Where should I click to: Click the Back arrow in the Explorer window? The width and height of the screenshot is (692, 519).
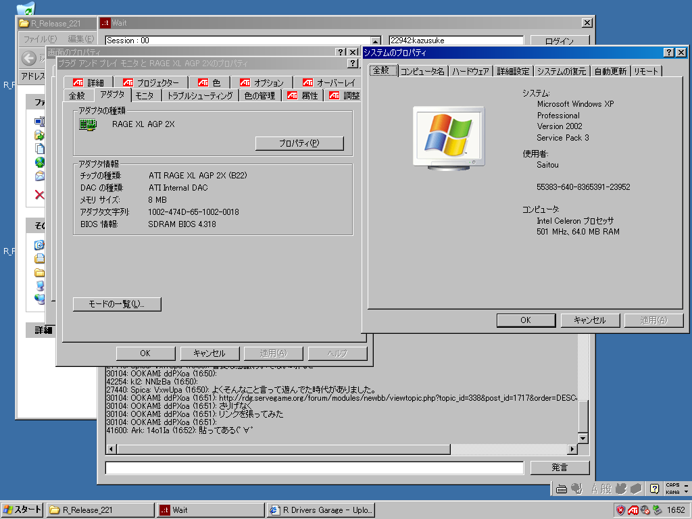click(28, 58)
